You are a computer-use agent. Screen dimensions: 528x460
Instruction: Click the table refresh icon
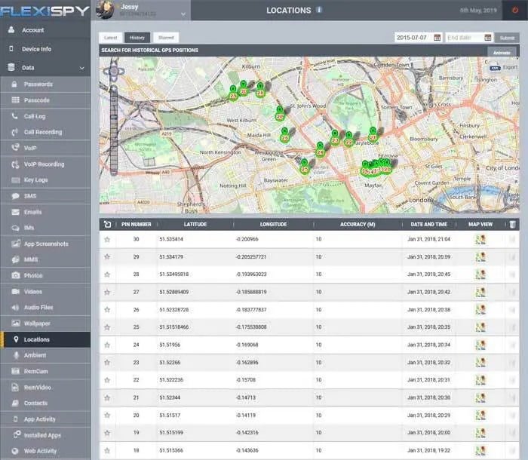pyautogui.click(x=107, y=224)
